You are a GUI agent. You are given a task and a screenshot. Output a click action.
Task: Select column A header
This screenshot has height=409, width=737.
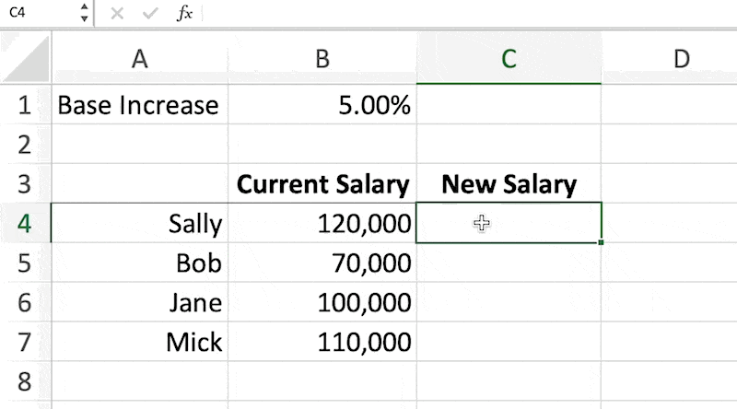(x=140, y=58)
